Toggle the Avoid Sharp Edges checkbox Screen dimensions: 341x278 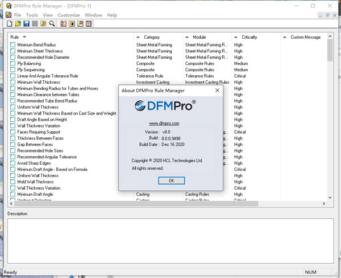pyautogui.click(x=13, y=163)
